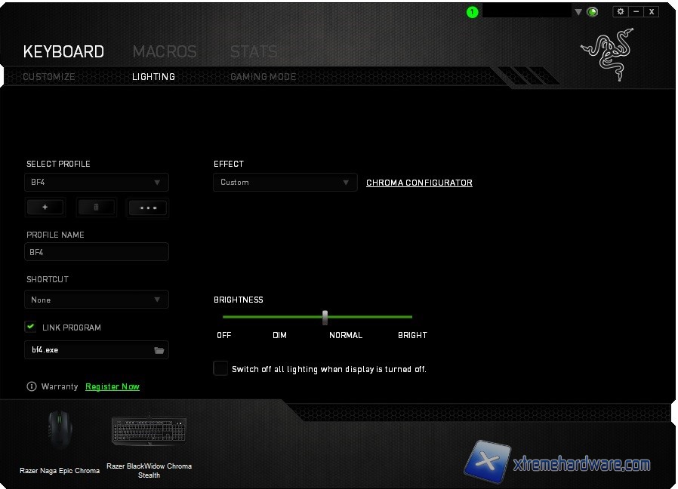Open the three-dots profile options button
Image resolution: width=678 pixels, height=489 pixels.
[x=147, y=208]
